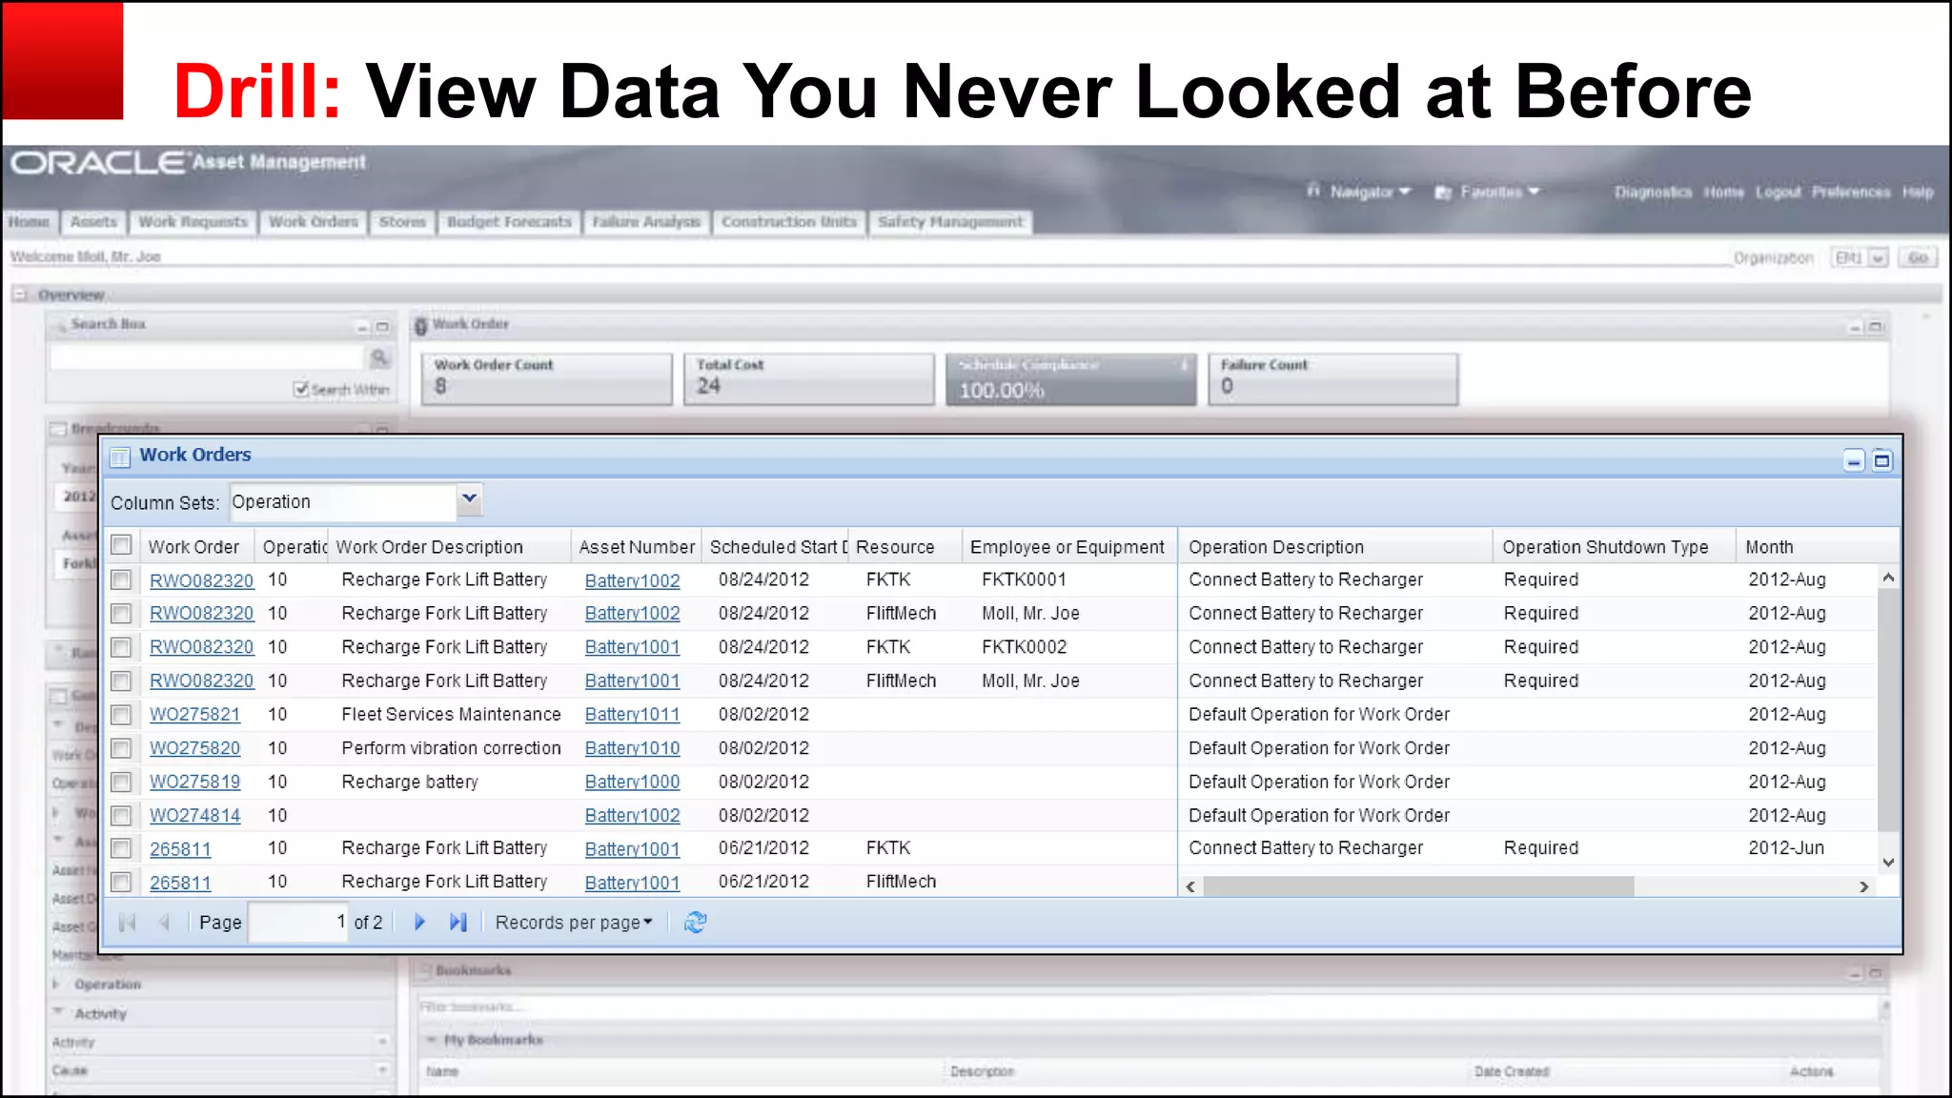Click the Work Orders table icon
Viewport: 1952px width, 1098px height.
pyautogui.click(x=120, y=457)
